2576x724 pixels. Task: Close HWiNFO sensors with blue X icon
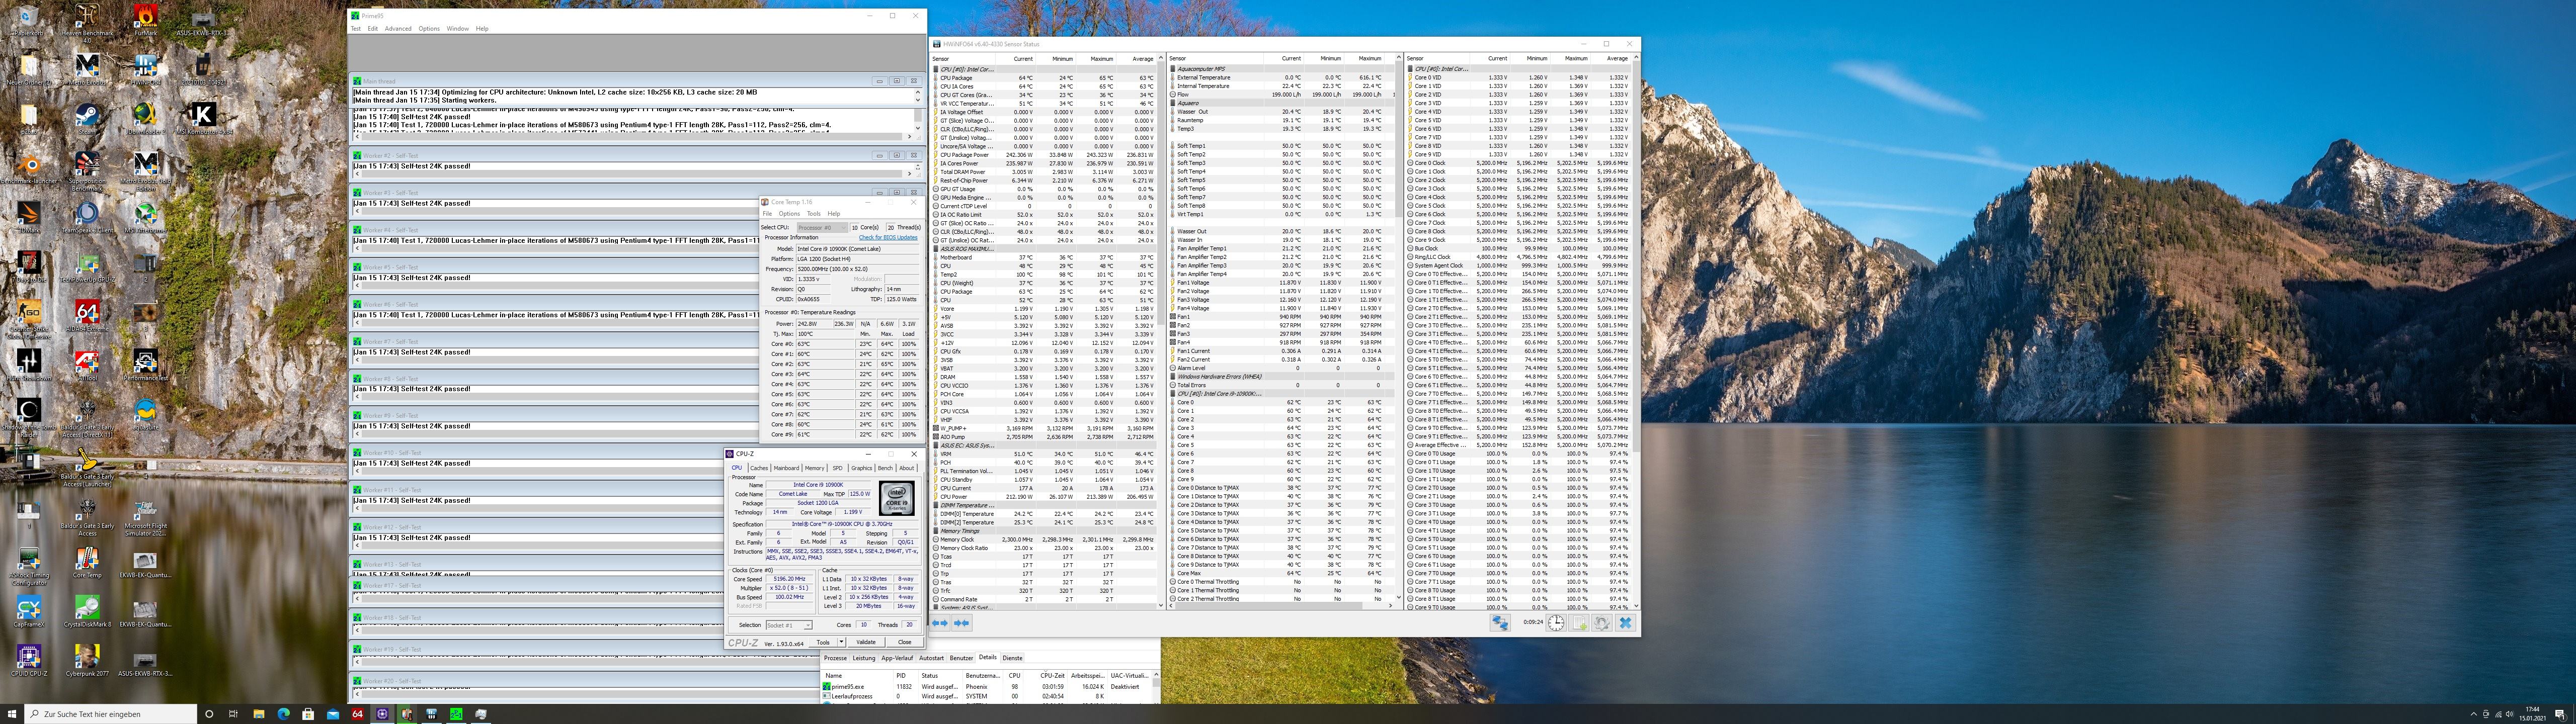[1625, 623]
